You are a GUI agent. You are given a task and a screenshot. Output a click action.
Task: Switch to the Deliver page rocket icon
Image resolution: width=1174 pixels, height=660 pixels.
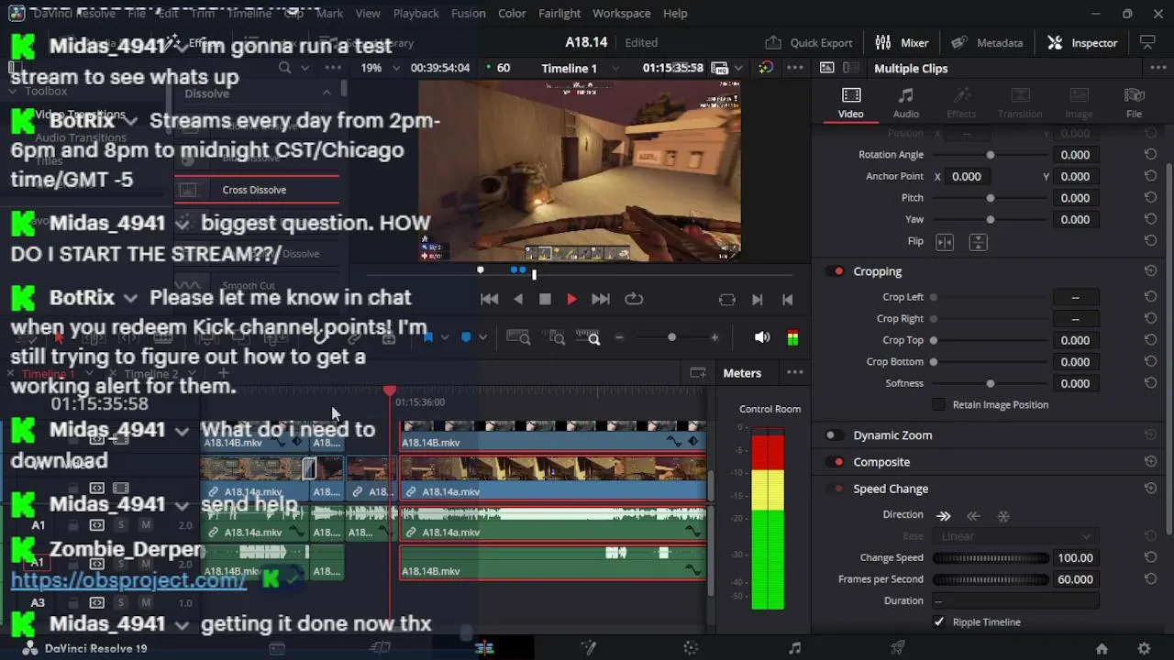tap(898, 648)
